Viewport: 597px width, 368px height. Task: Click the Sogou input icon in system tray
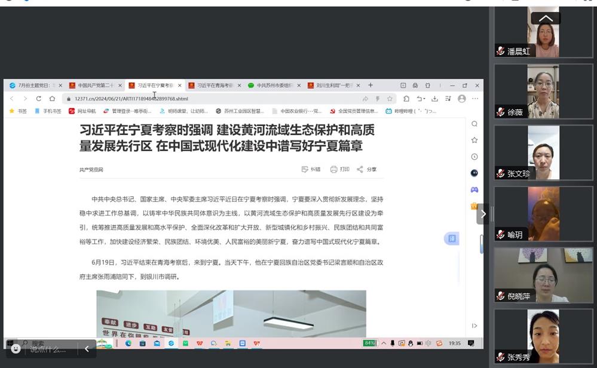439,344
